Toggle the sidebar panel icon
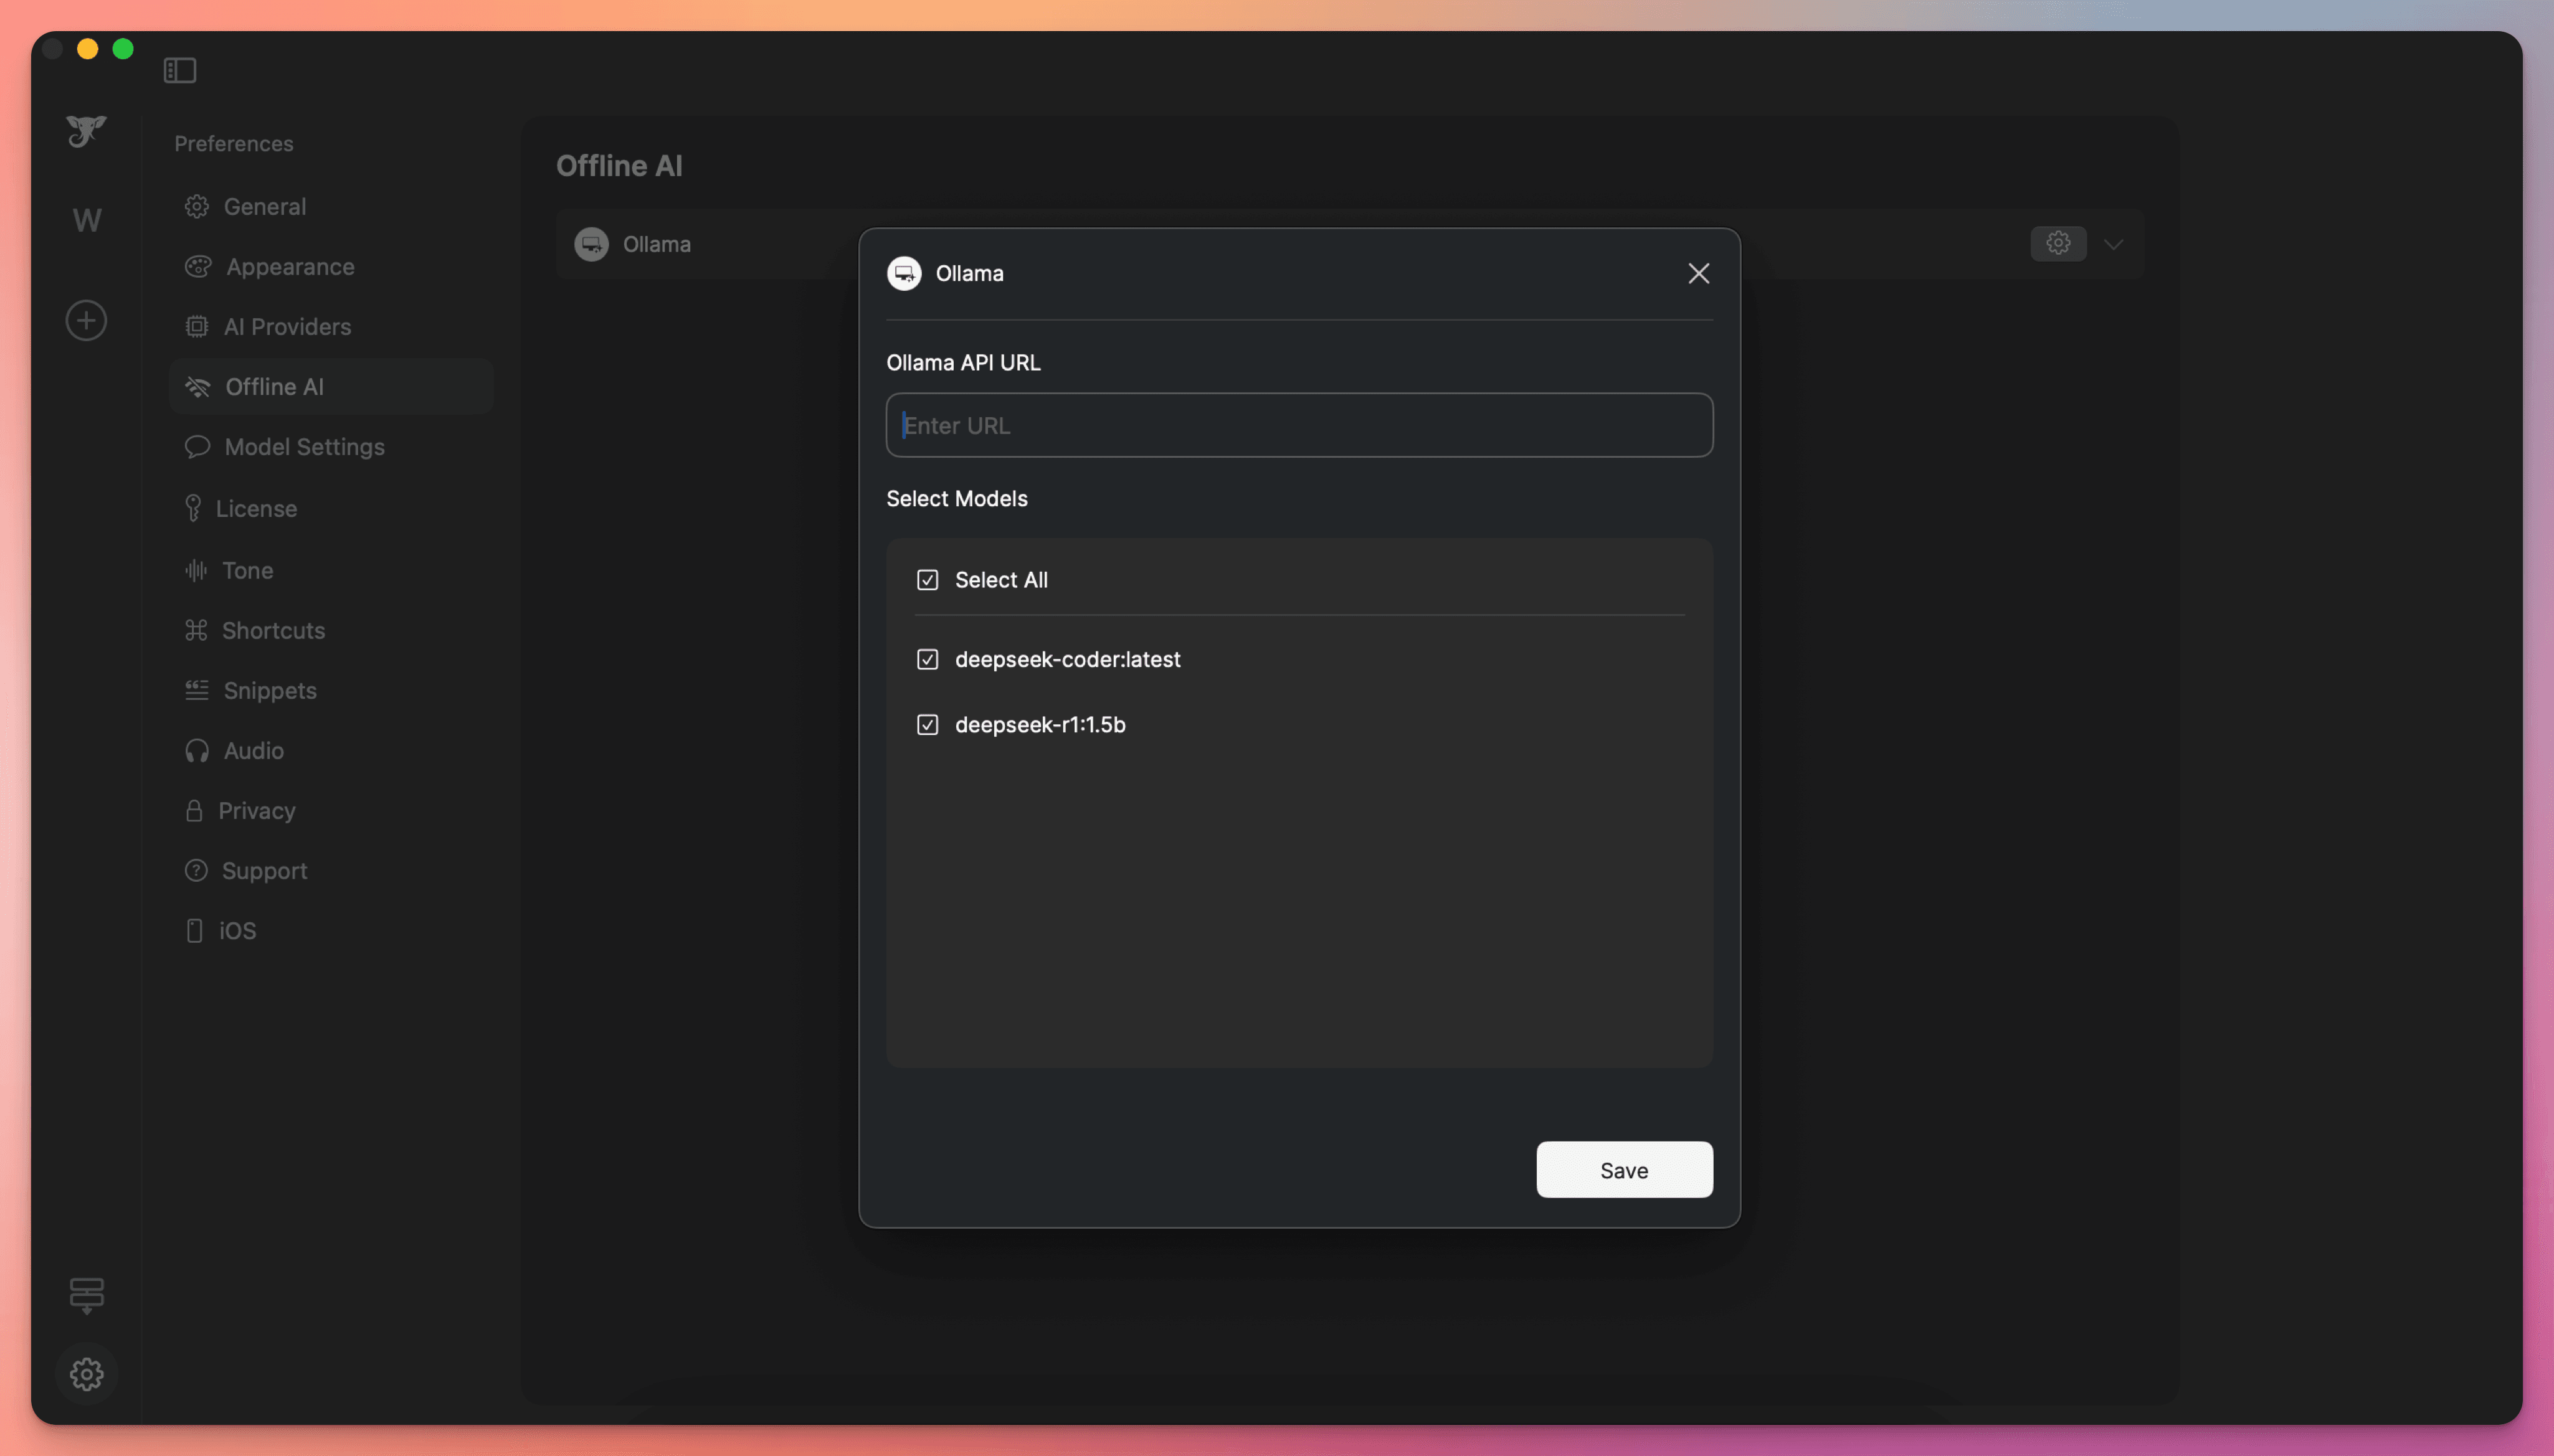The height and width of the screenshot is (1456, 2554). (179, 70)
